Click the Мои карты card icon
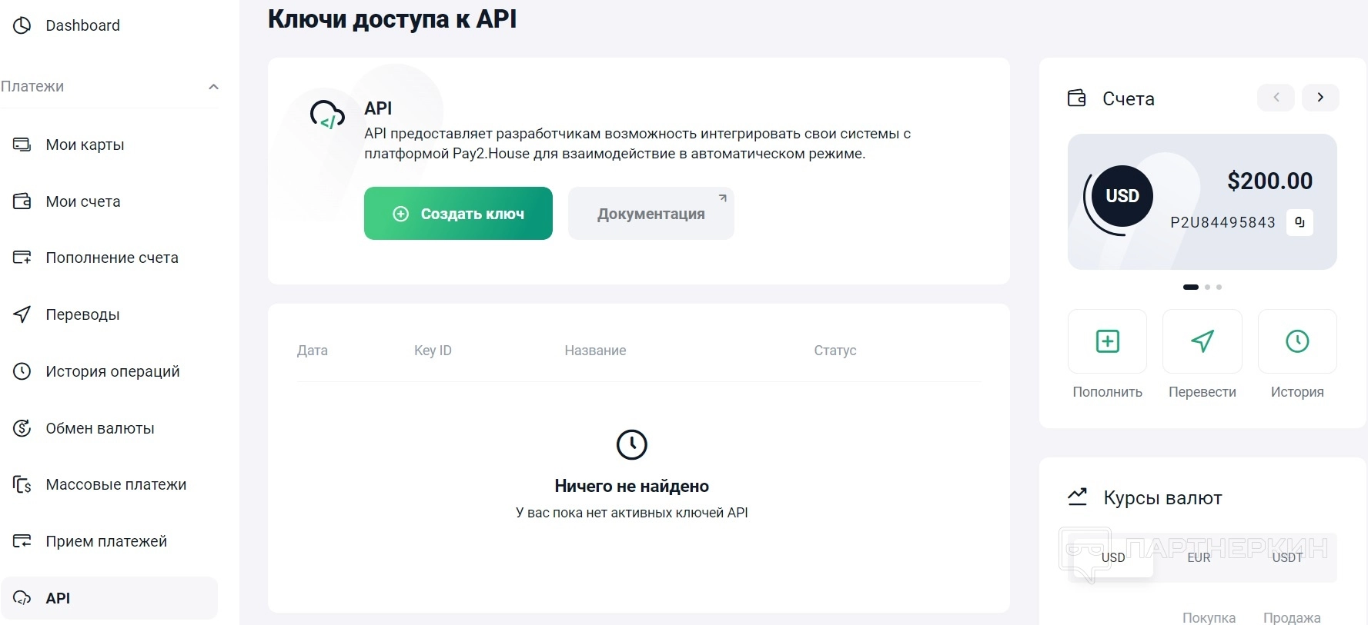 click(x=22, y=145)
